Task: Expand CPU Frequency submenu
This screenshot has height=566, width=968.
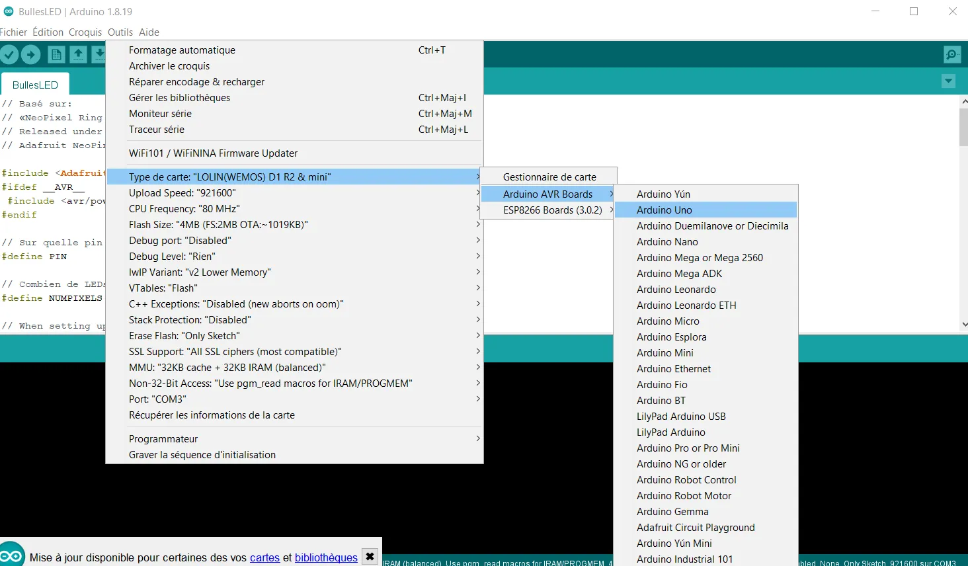Action: pyautogui.click(x=294, y=209)
